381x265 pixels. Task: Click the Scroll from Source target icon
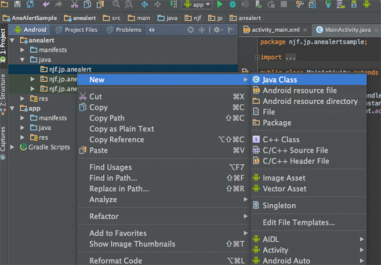point(190,30)
